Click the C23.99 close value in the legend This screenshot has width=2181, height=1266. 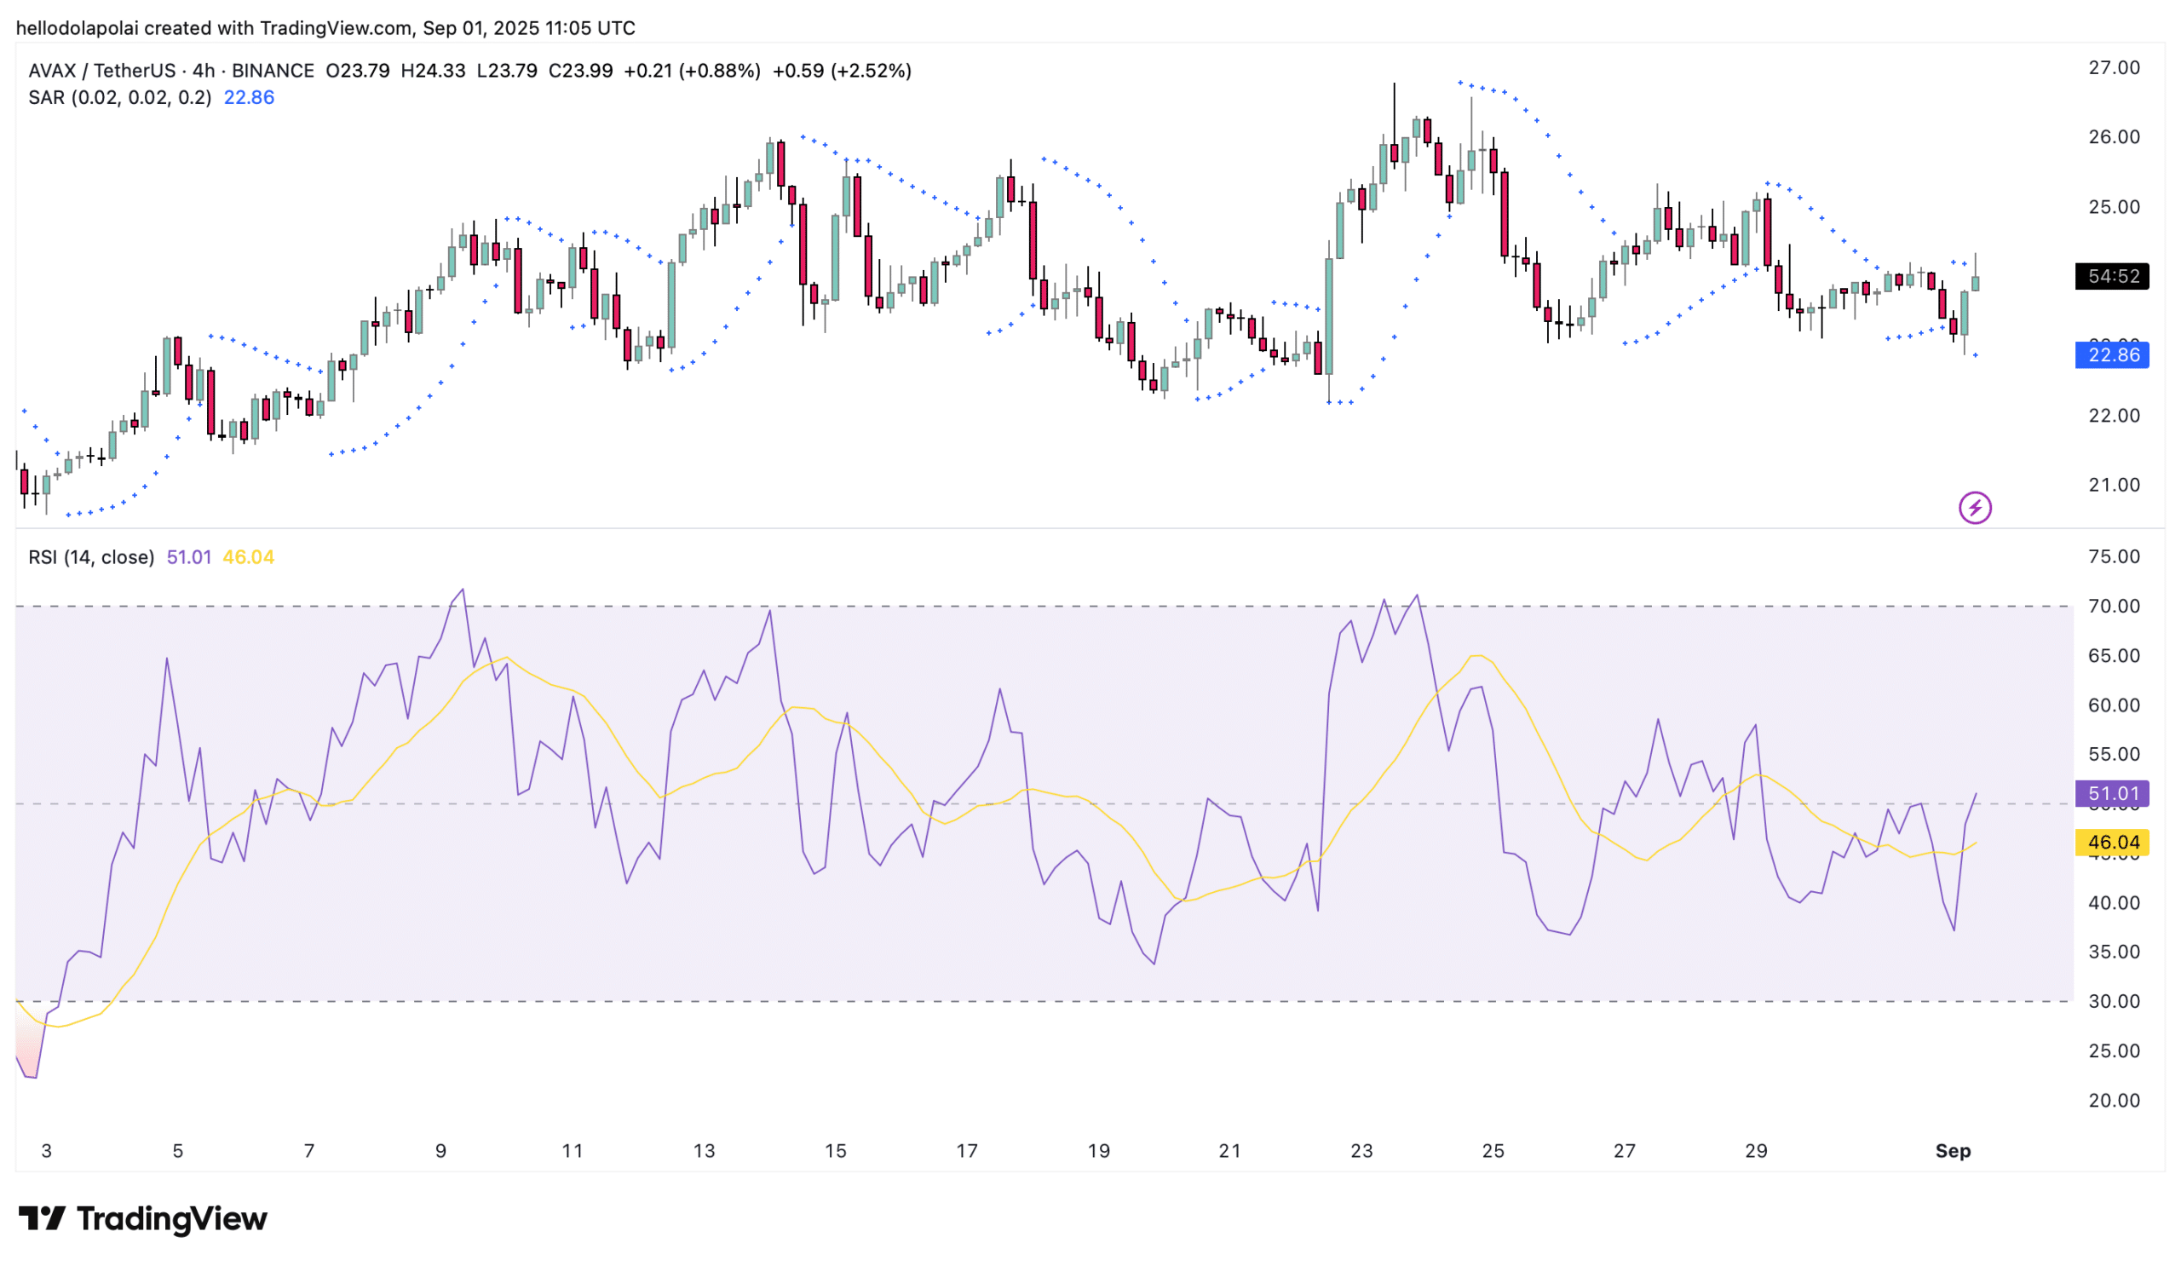coord(581,71)
